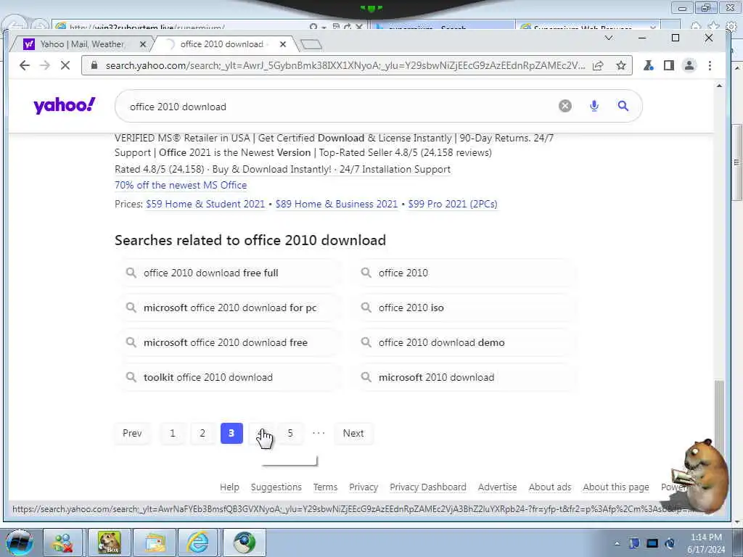Image resolution: width=743 pixels, height=557 pixels.
Task: Select microsoft 2010 download suggestion
Action: [465, 377]
